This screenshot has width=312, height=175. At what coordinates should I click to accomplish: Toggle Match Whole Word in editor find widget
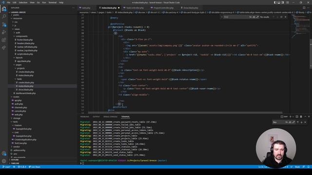click(254, 17)
